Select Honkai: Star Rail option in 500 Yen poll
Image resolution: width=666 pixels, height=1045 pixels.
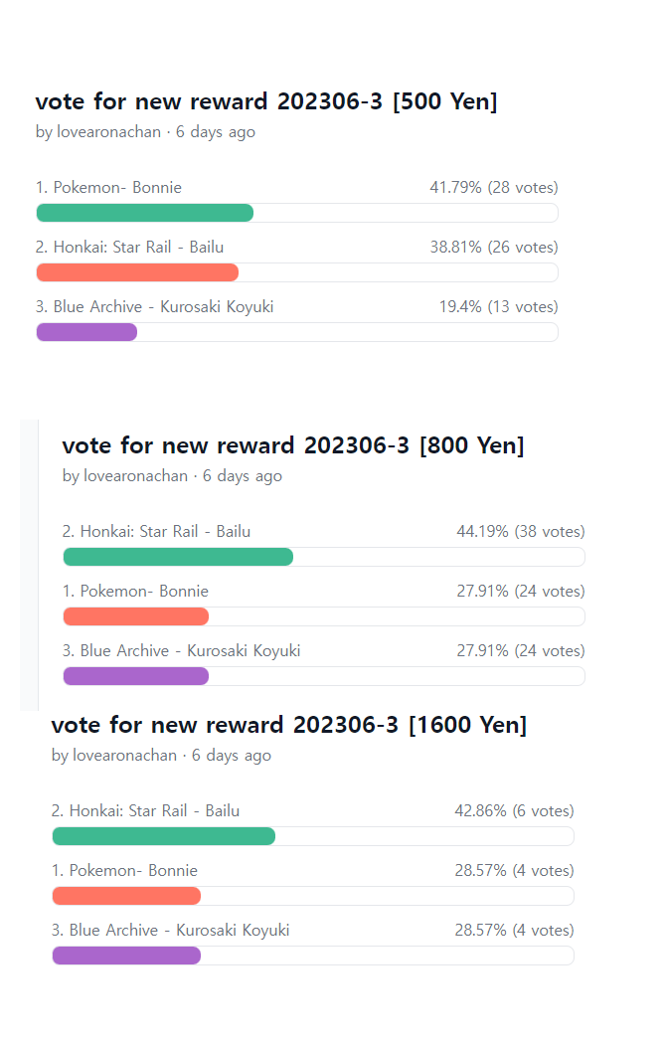click(x=136, y=248)
